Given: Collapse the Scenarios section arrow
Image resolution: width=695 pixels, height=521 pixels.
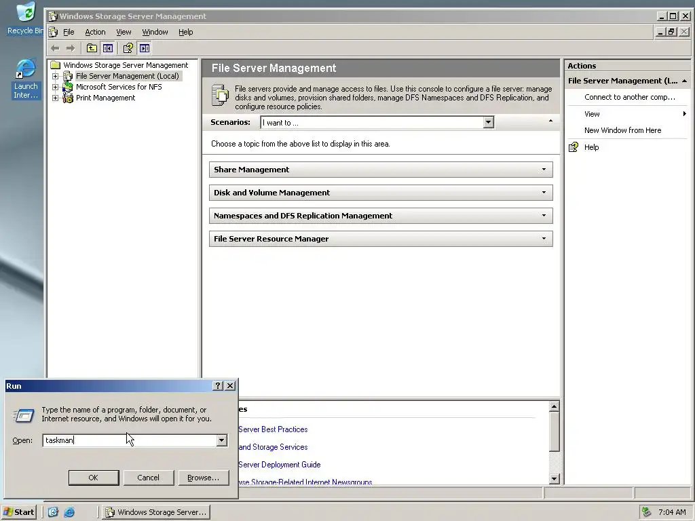Looking at the screenshot, I should [550, 121].
